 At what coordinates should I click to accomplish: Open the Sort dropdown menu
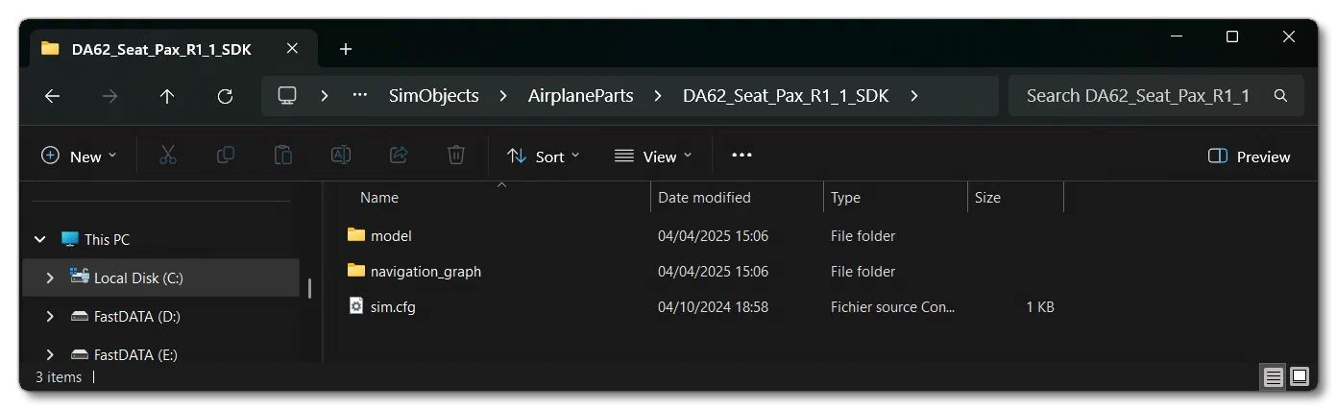point(544,157)
